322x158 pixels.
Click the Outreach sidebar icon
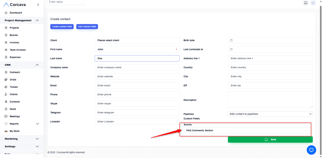(6, 72)
